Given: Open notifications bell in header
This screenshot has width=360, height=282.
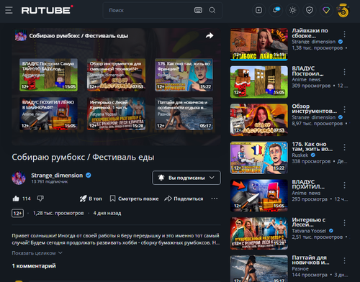Looking at the screenshot, I should [x=276, y=10].
